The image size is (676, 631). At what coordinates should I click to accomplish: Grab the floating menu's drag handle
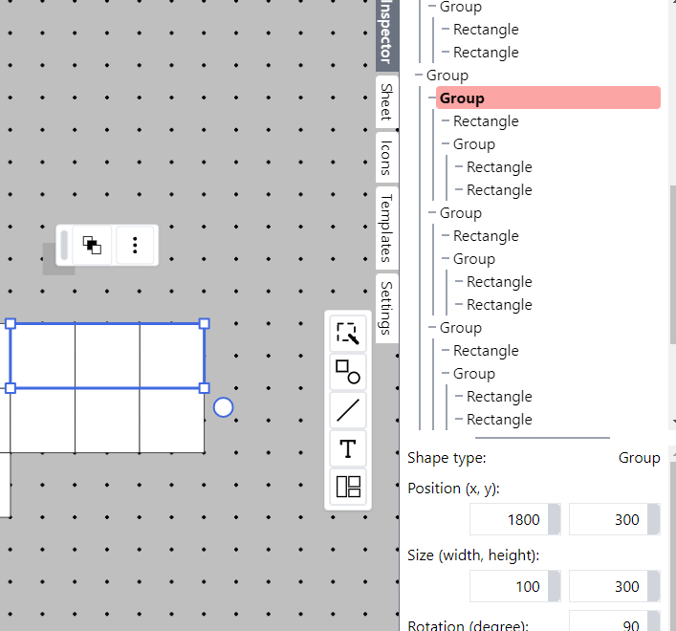pyautogui.click(x=64, y=246)
